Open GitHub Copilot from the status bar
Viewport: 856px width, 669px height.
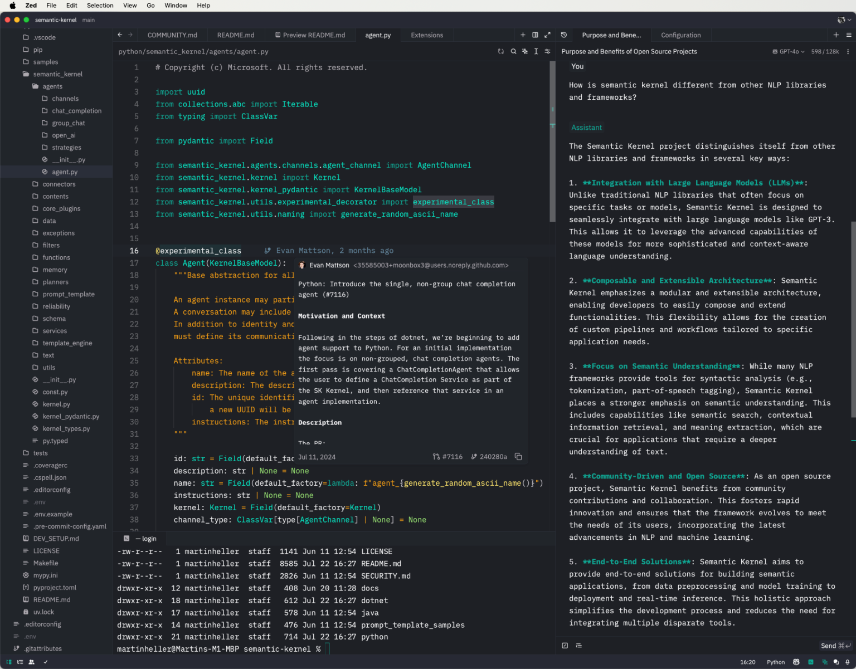(796, 662)
